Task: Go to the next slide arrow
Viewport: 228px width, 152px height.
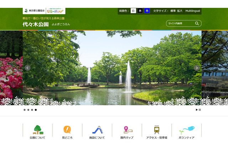Action: coord(197,68)
